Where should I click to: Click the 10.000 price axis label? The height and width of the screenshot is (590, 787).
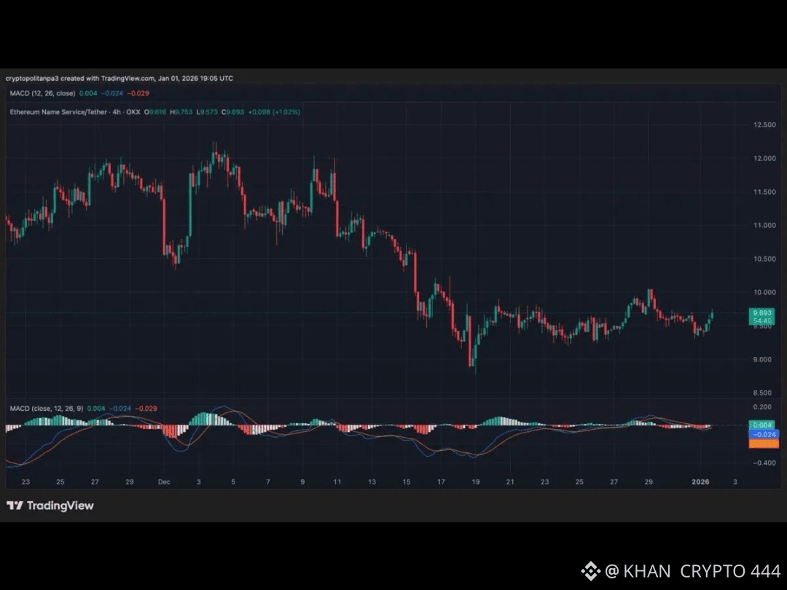tap(764, 293)
